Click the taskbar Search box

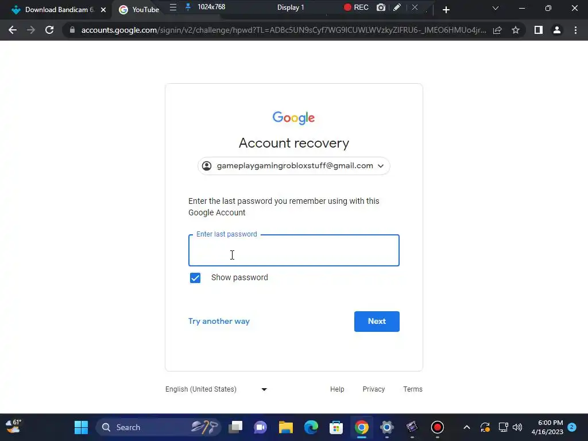pyautogui.click(x=158, y=427)
